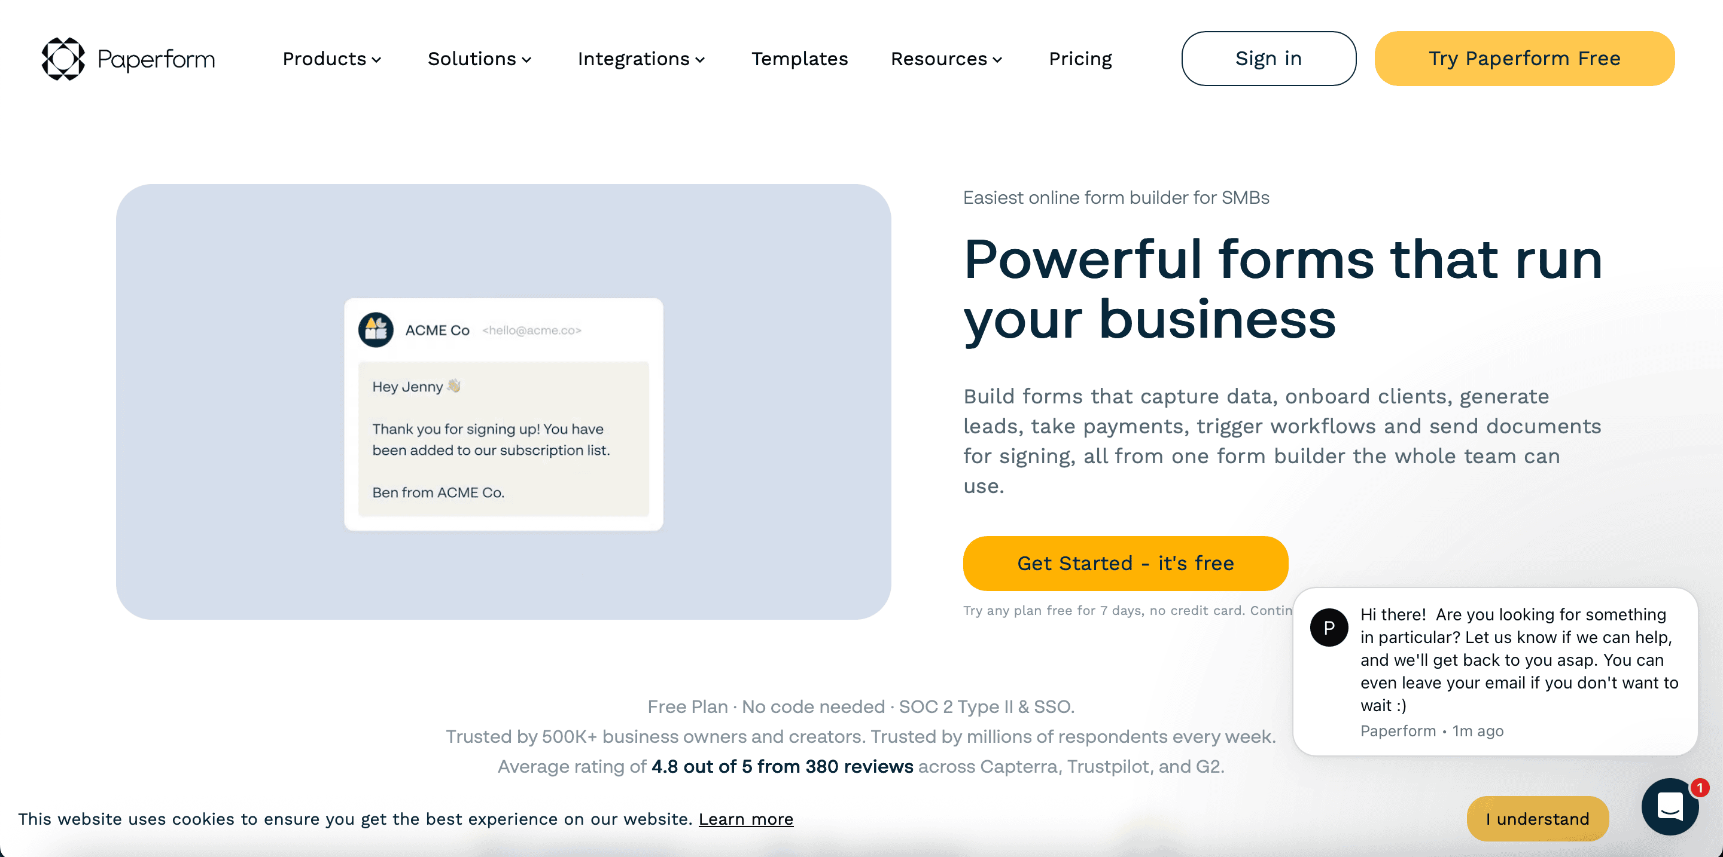Accept cookies with I understand
1723x857 pixels.
click(1537, 819)
